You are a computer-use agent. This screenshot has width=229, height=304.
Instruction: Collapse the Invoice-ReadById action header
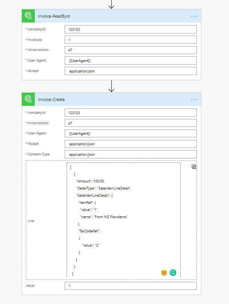[112, 16]
